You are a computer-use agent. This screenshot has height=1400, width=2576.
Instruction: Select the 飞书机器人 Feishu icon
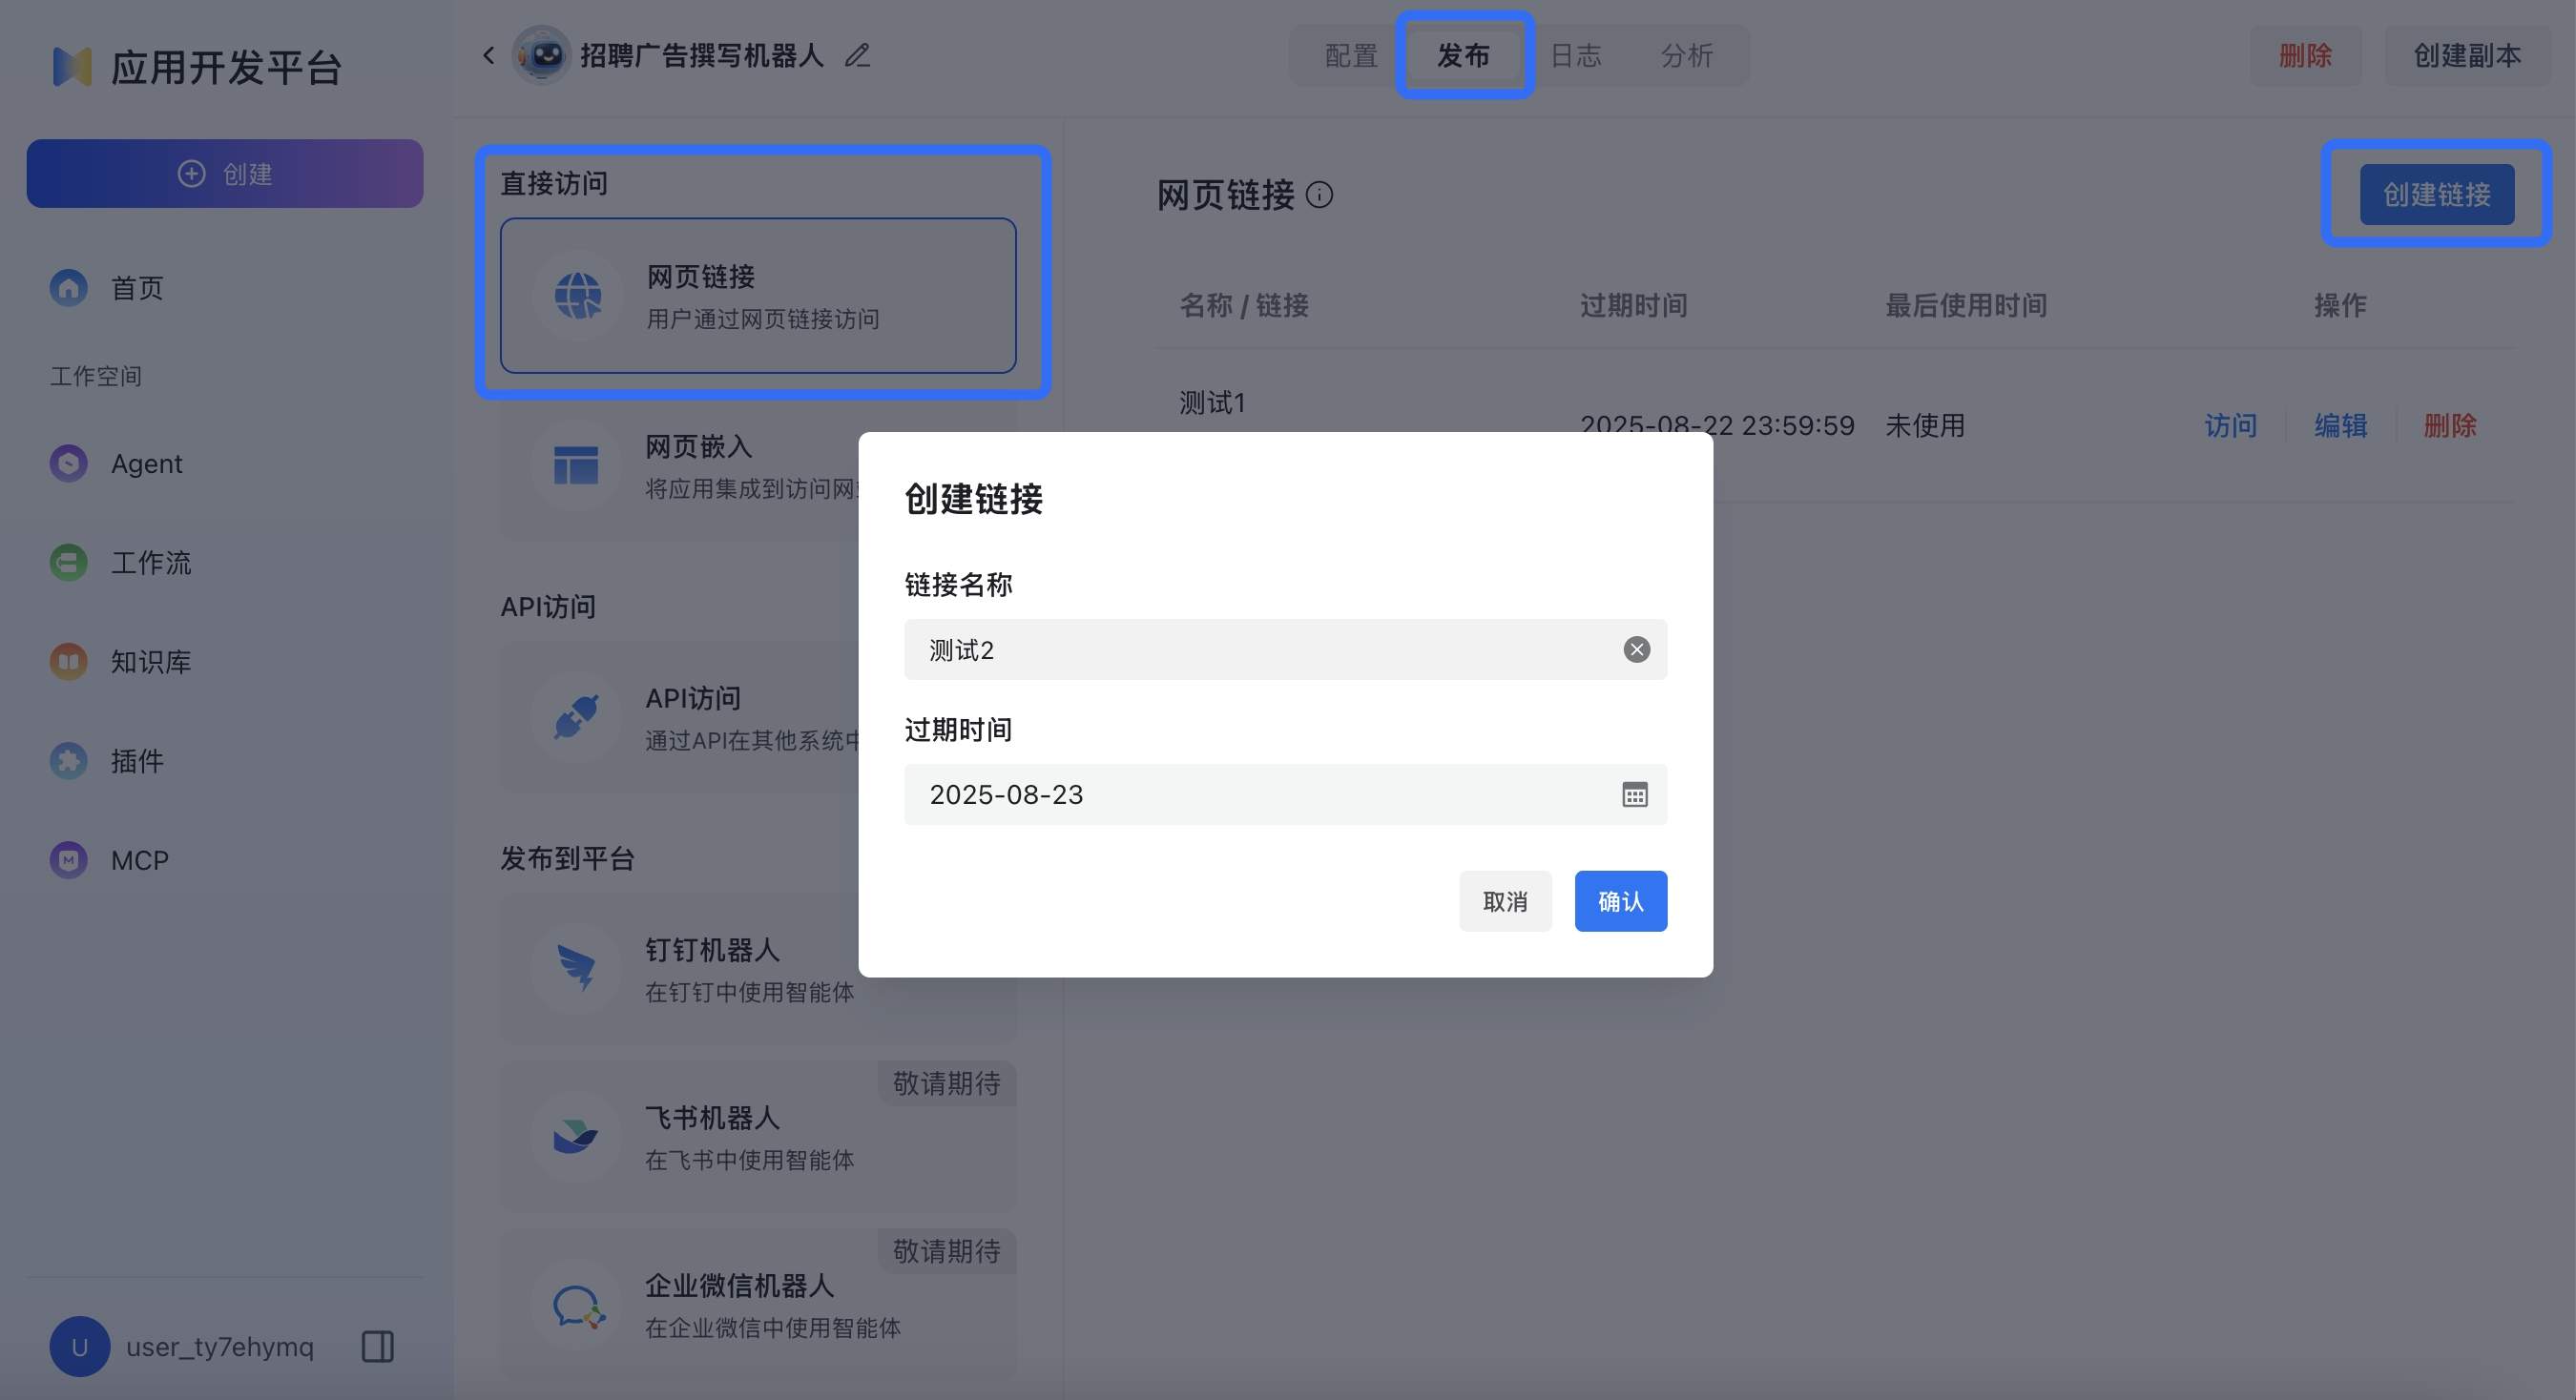click(578, 1136)
